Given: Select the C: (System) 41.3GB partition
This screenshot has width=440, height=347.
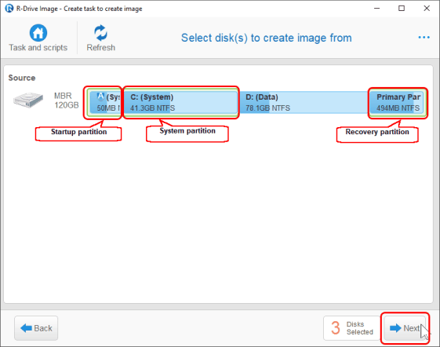Looking at the screenshot, I should pos(180,102).
